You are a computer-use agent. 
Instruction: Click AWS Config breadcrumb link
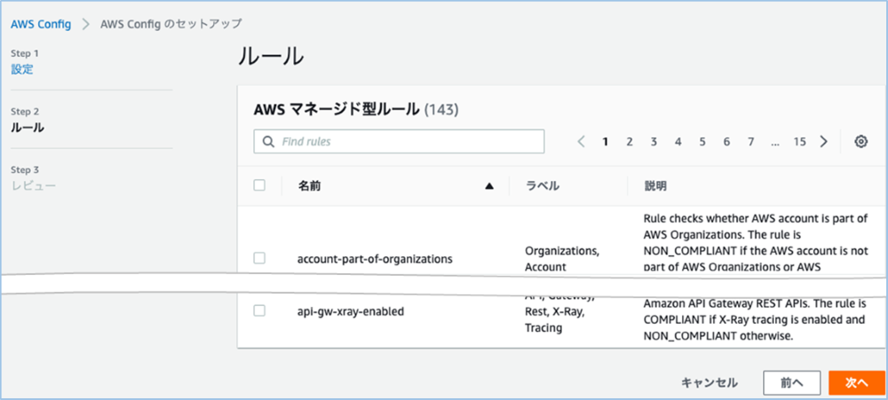click(41, 22)
